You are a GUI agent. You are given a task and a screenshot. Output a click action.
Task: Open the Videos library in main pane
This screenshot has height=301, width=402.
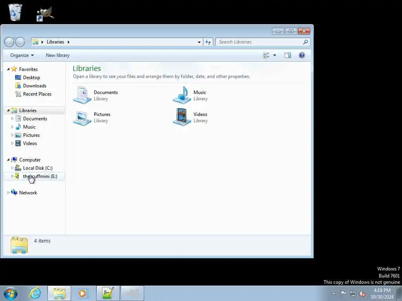pos(190,118)
